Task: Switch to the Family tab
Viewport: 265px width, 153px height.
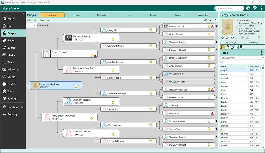Action: 77,15
